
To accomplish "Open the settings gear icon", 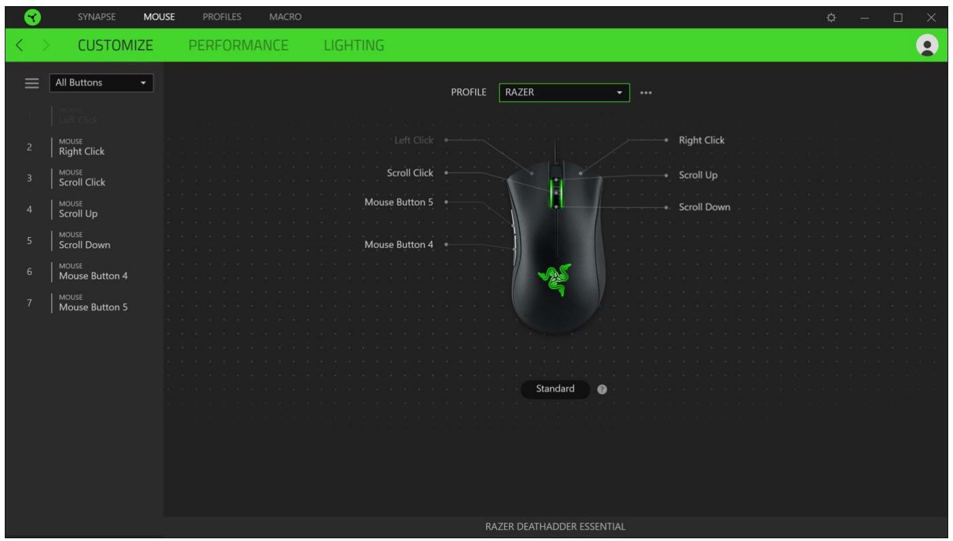I will (x=830, y=16).
